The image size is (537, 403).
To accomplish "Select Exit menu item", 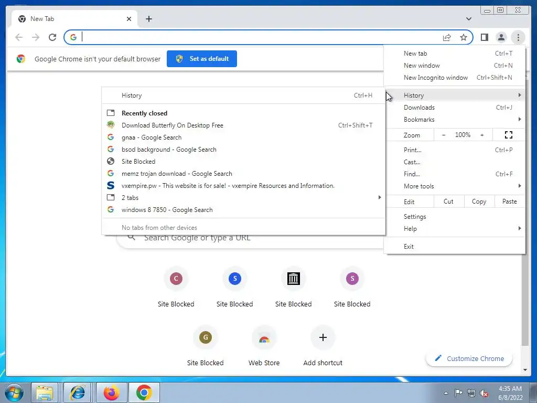I will (x=454, y=247).
